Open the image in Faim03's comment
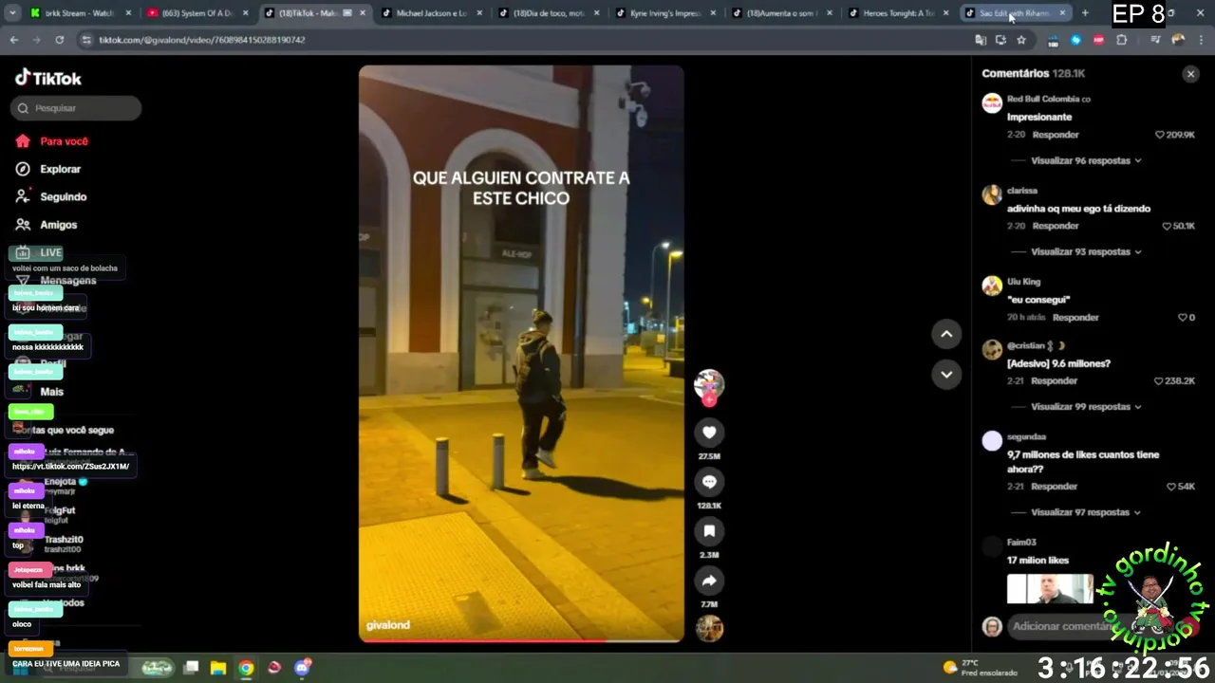 point(1050,588)
